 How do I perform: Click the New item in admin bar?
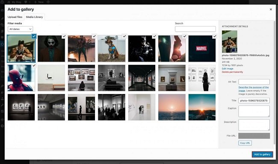pos(39,2)
